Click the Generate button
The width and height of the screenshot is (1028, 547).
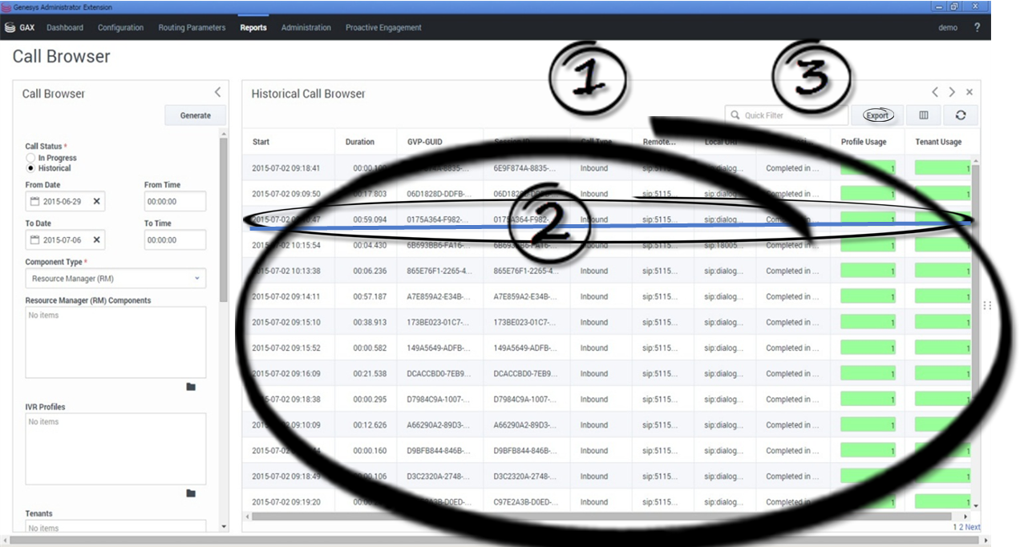(x=195, y=115)
